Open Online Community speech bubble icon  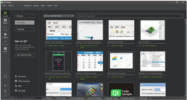click(x=16, y=81)
